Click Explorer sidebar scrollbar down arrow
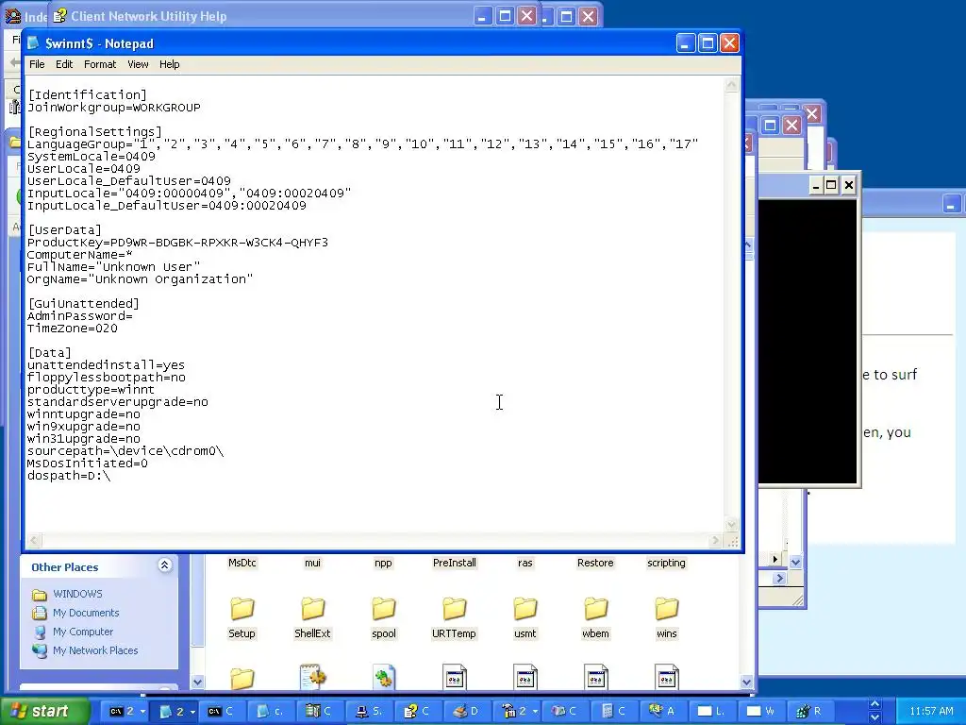This screenshot has width=966, height=725. pos(197,682)
